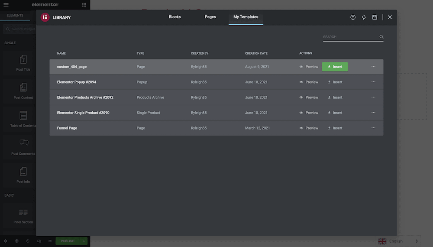Sort templates by Name column
This screenshot has width=433, height=247.
click(61, 53)
